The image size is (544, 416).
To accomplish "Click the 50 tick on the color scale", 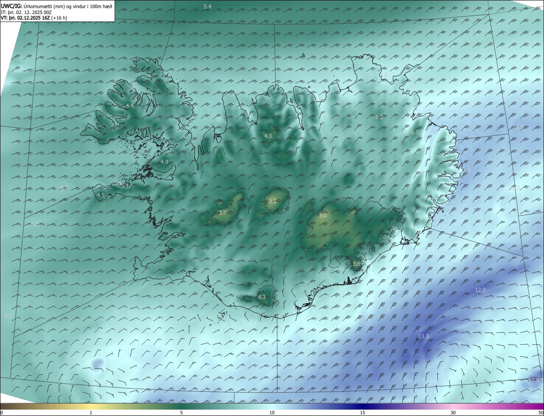I will click(x=541, y=413).
